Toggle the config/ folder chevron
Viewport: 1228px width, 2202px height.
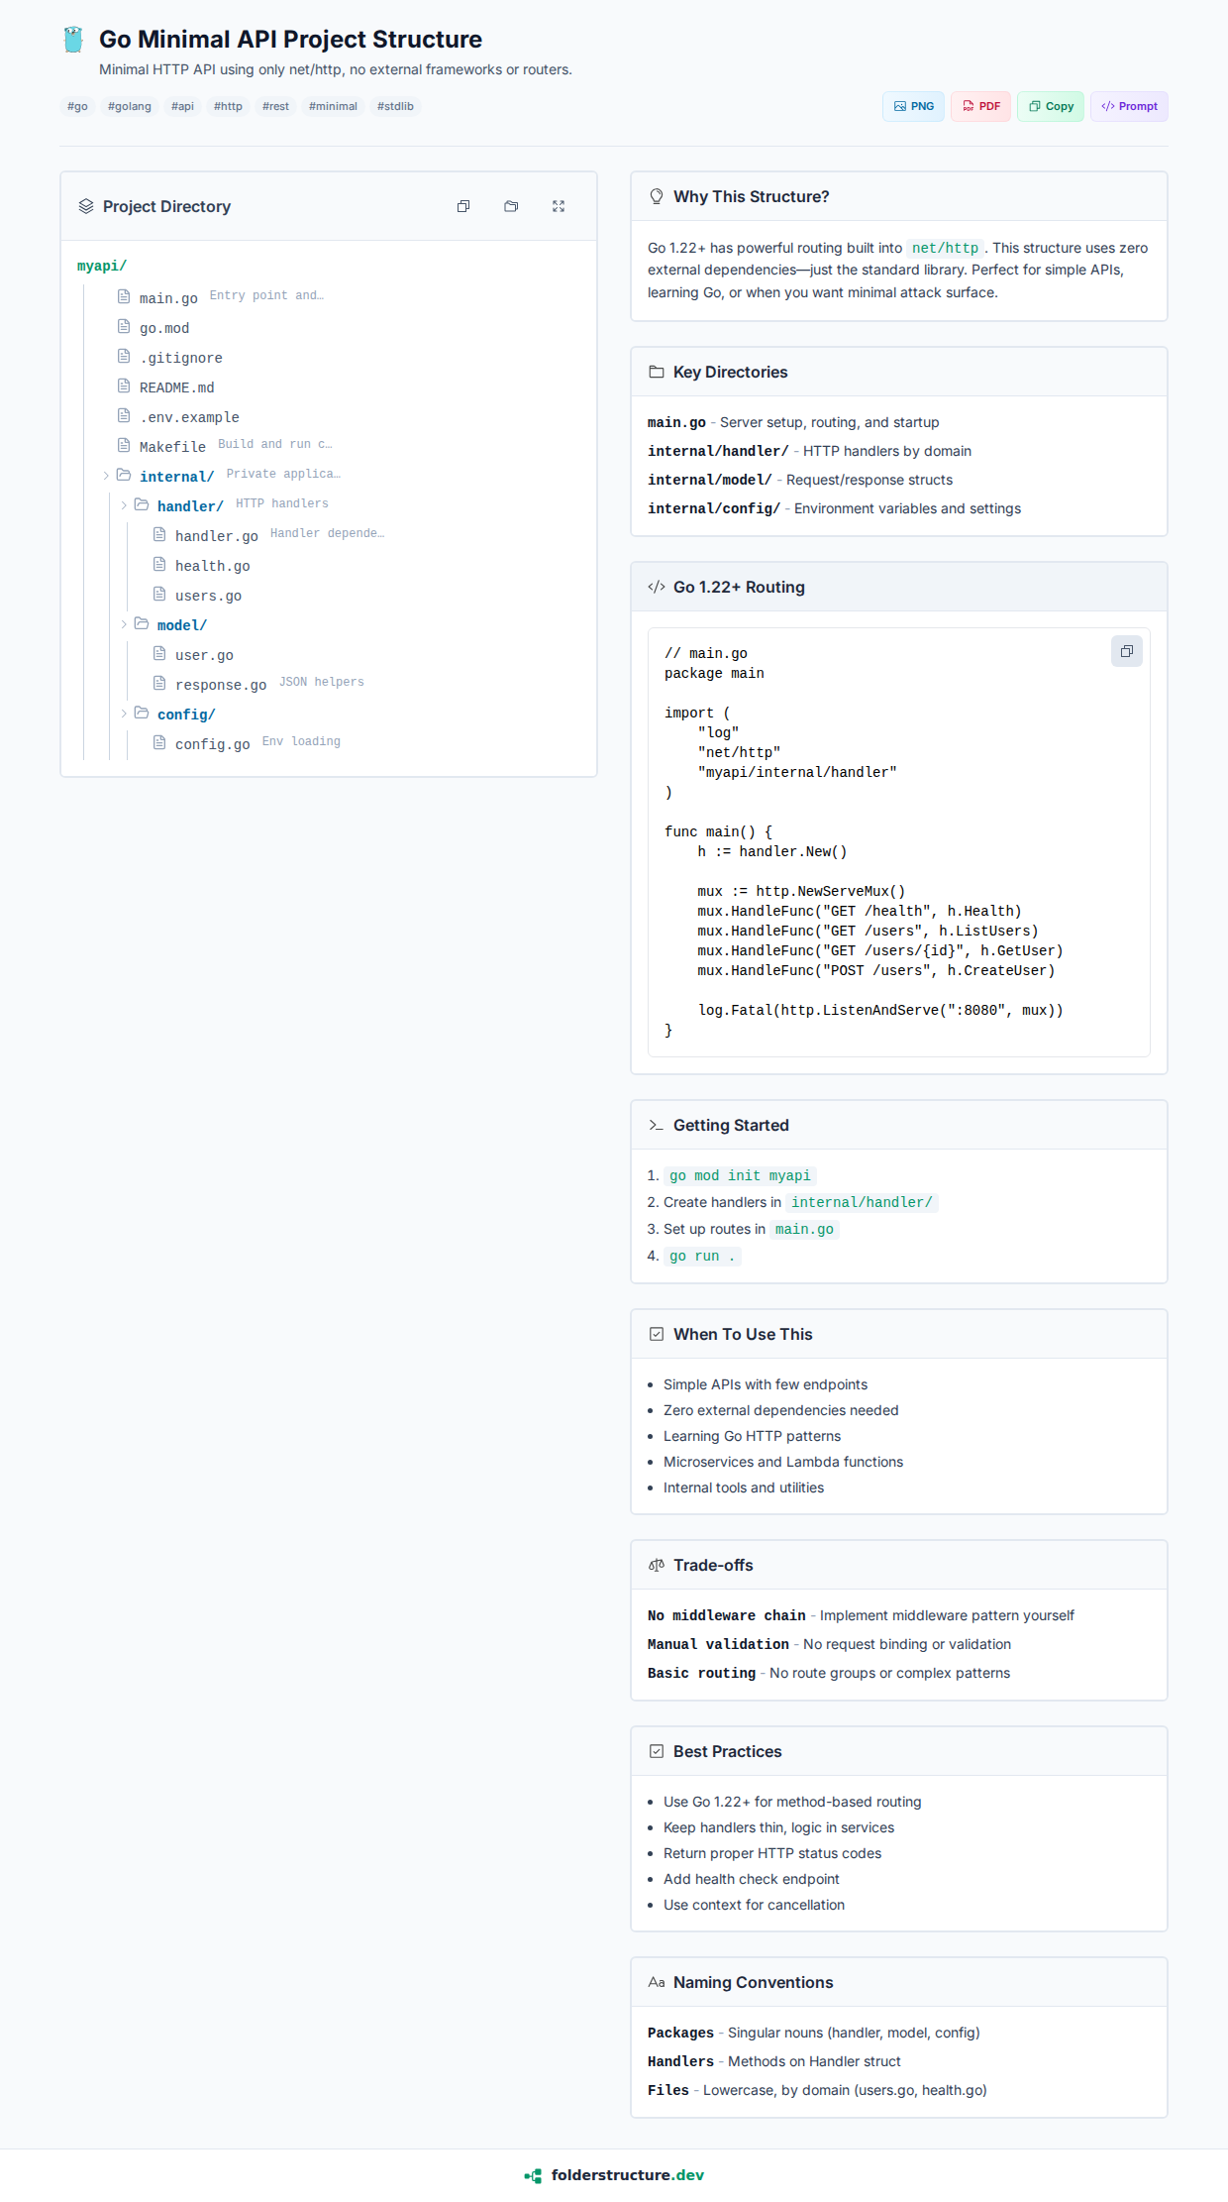tap(124, 714)
